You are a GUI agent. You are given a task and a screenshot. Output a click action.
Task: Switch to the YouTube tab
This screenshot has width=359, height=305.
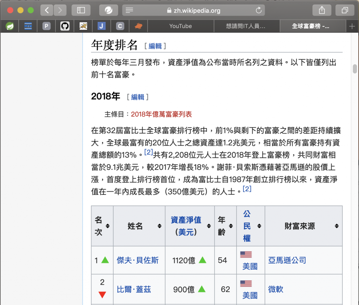[181, 26]
